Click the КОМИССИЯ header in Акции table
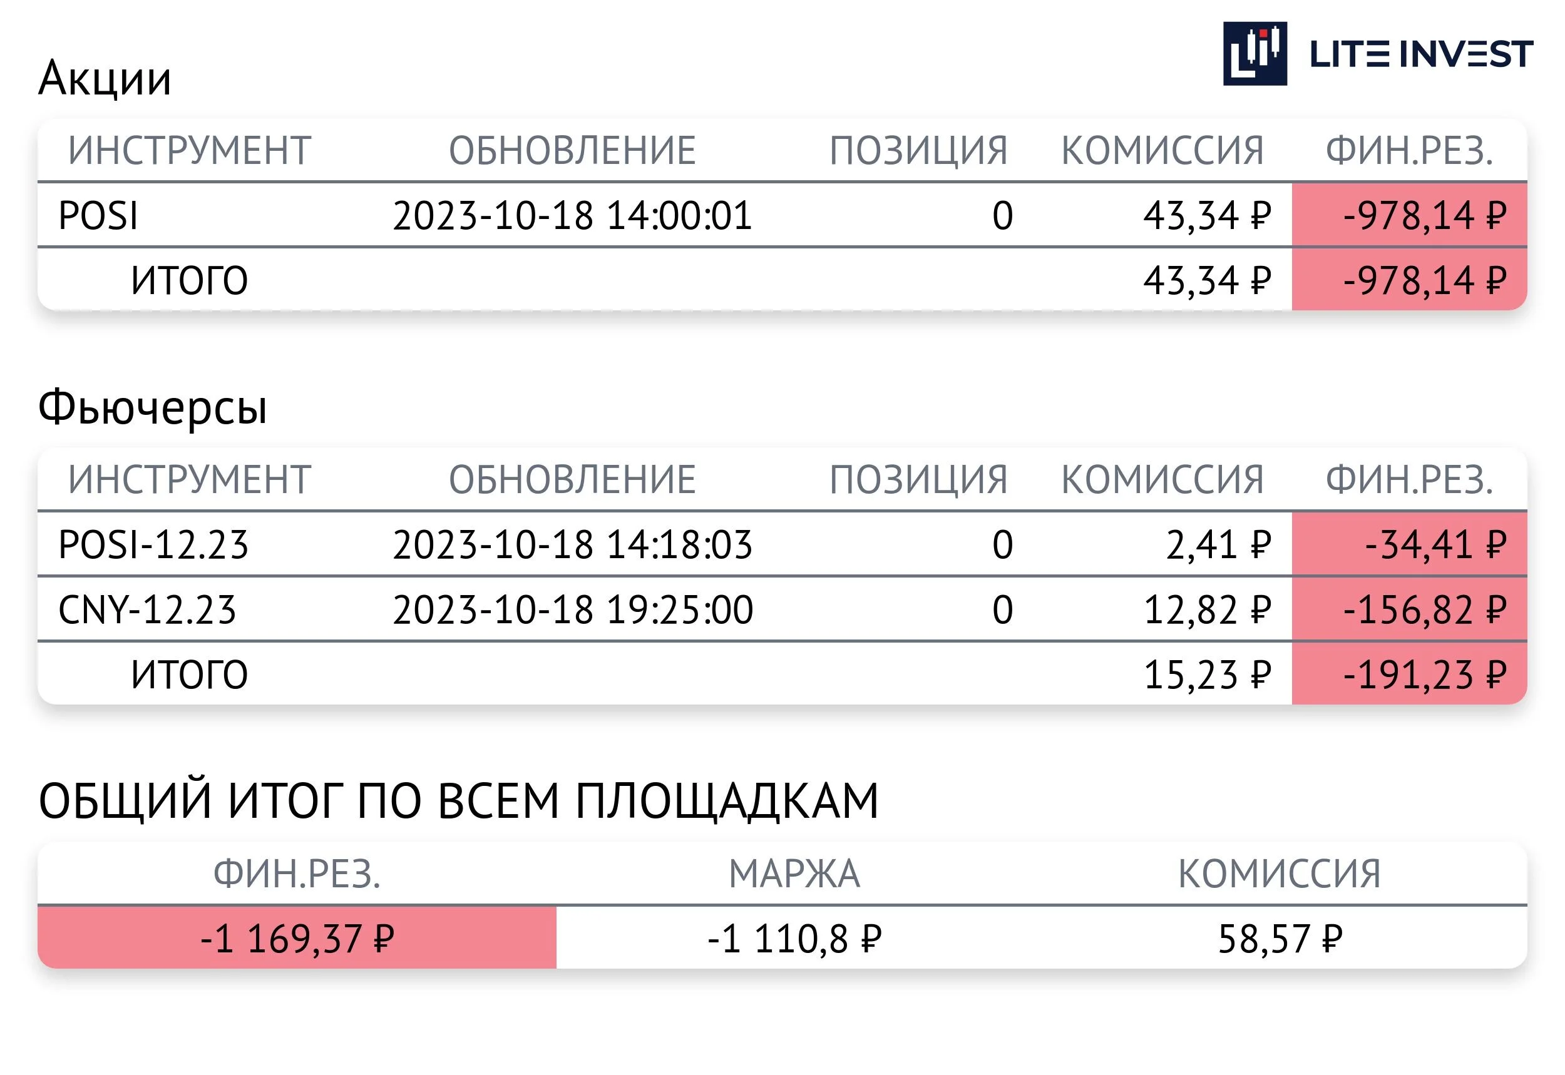1565x1075 pixels. point(1162,150)
